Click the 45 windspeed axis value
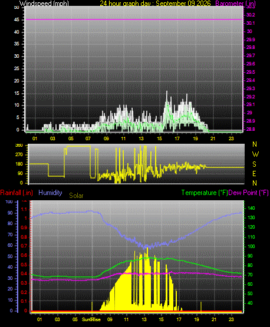The image size is (270, 327). [17, 20]
